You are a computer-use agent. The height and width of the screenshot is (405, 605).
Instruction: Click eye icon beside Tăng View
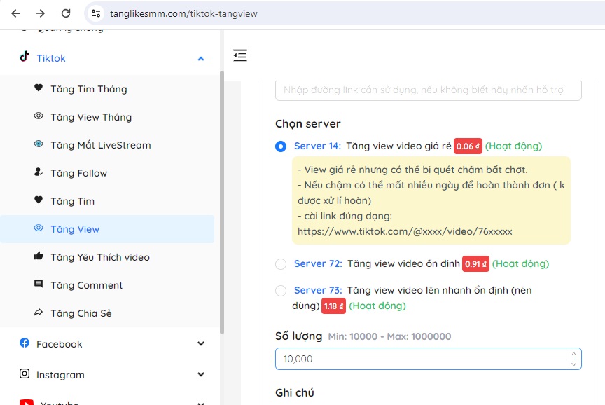tap(39, 228)
